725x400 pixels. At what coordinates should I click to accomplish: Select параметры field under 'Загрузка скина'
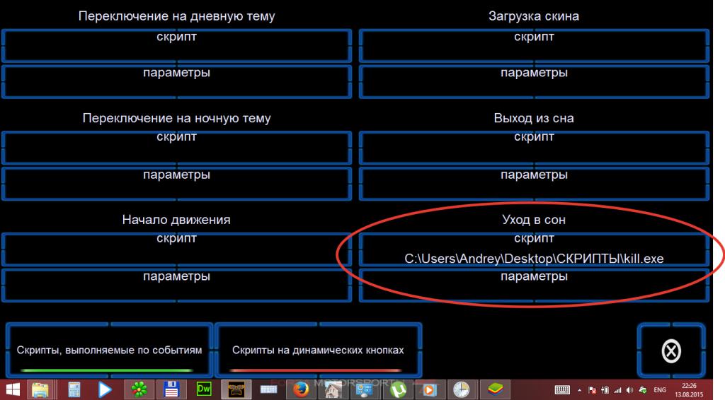[534, 82]
